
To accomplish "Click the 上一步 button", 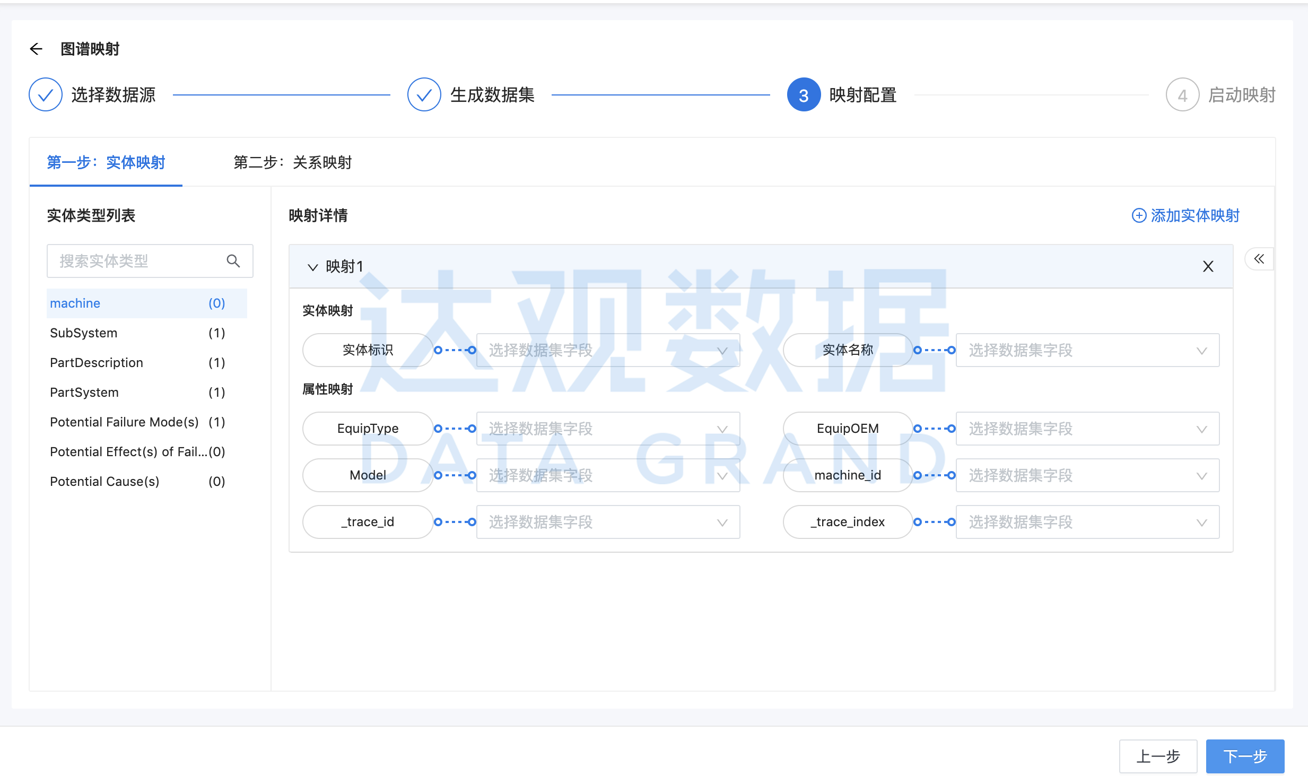I will 1158,756.
